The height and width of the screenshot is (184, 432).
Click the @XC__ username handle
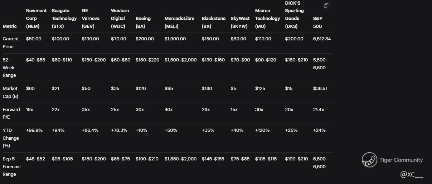pyautogui.click(x=412, y=174)
